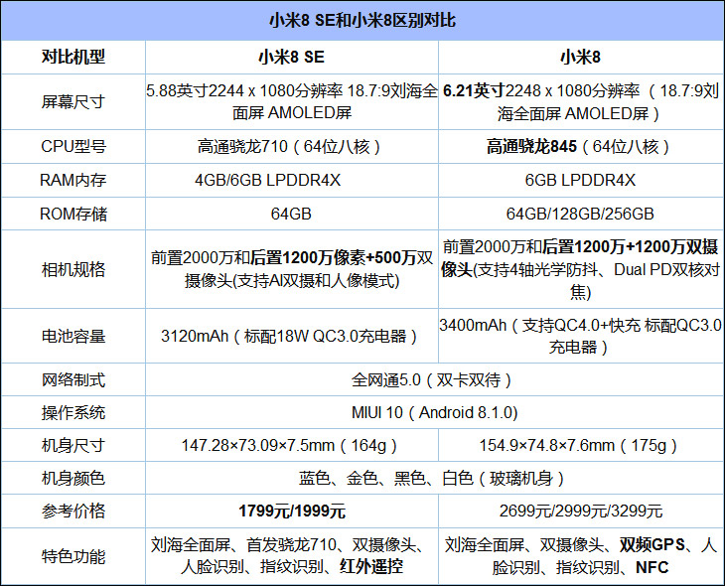Click the 机身颜色 row label
The image size is (725, 586).
(x=73, y=478)
